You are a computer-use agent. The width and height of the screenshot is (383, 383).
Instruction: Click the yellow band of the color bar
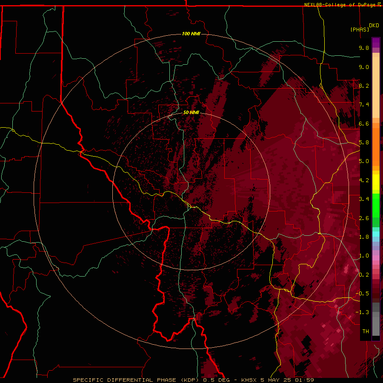click(x=376, y=182)
